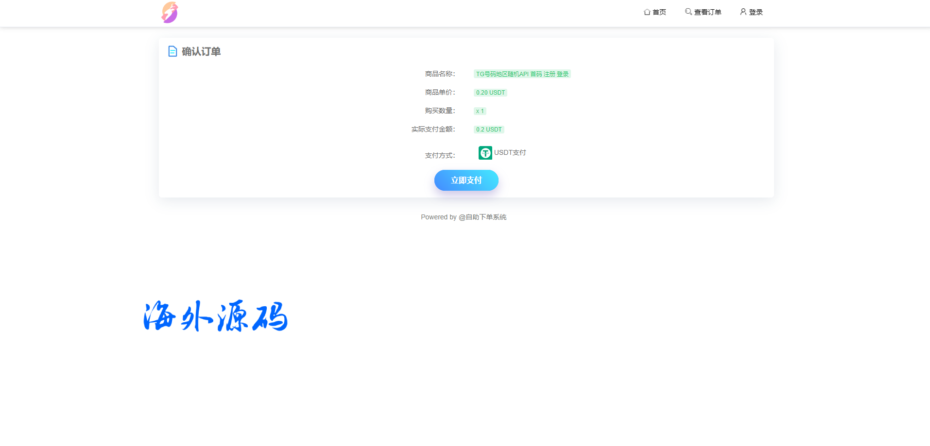Click the 确认订单 heading text

(x=201, y=51)
